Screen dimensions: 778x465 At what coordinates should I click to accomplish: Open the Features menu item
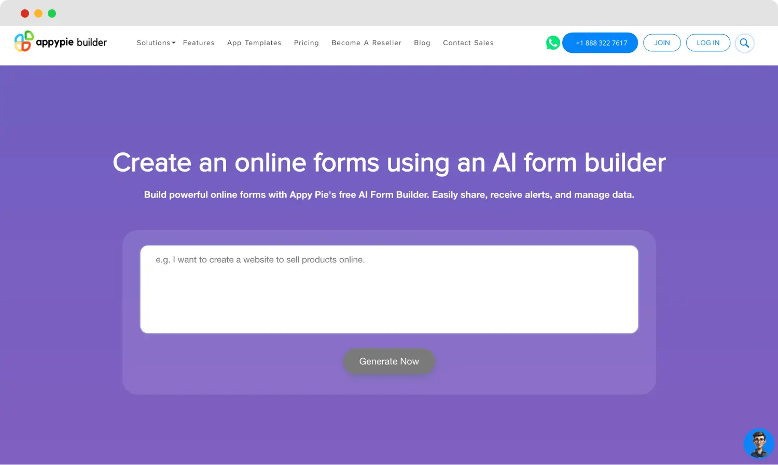(x=199, y=43)
